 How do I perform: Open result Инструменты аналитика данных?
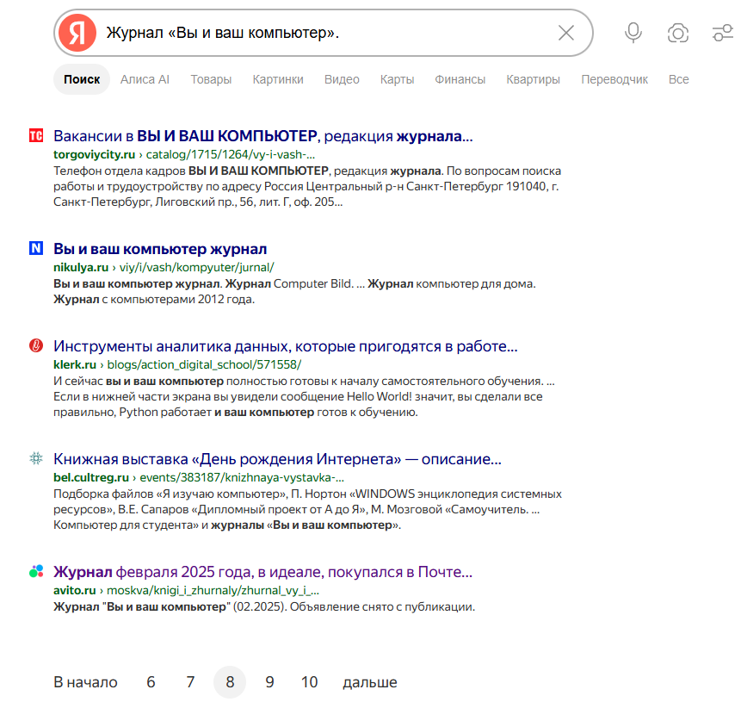[x=286, y=346]
